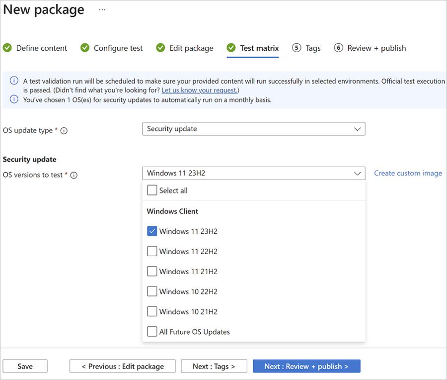Click Next : Review + publish button
Viewport: 447px width, 380px height.
tap(306, 366)
